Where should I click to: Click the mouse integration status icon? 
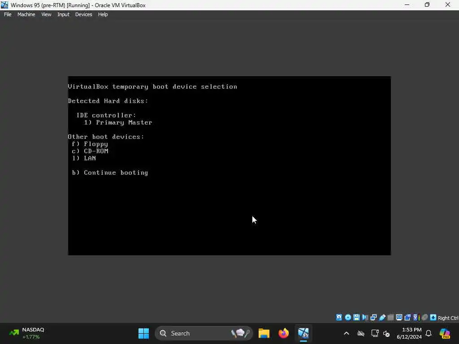pyautogui.click(x=425, y=318)
